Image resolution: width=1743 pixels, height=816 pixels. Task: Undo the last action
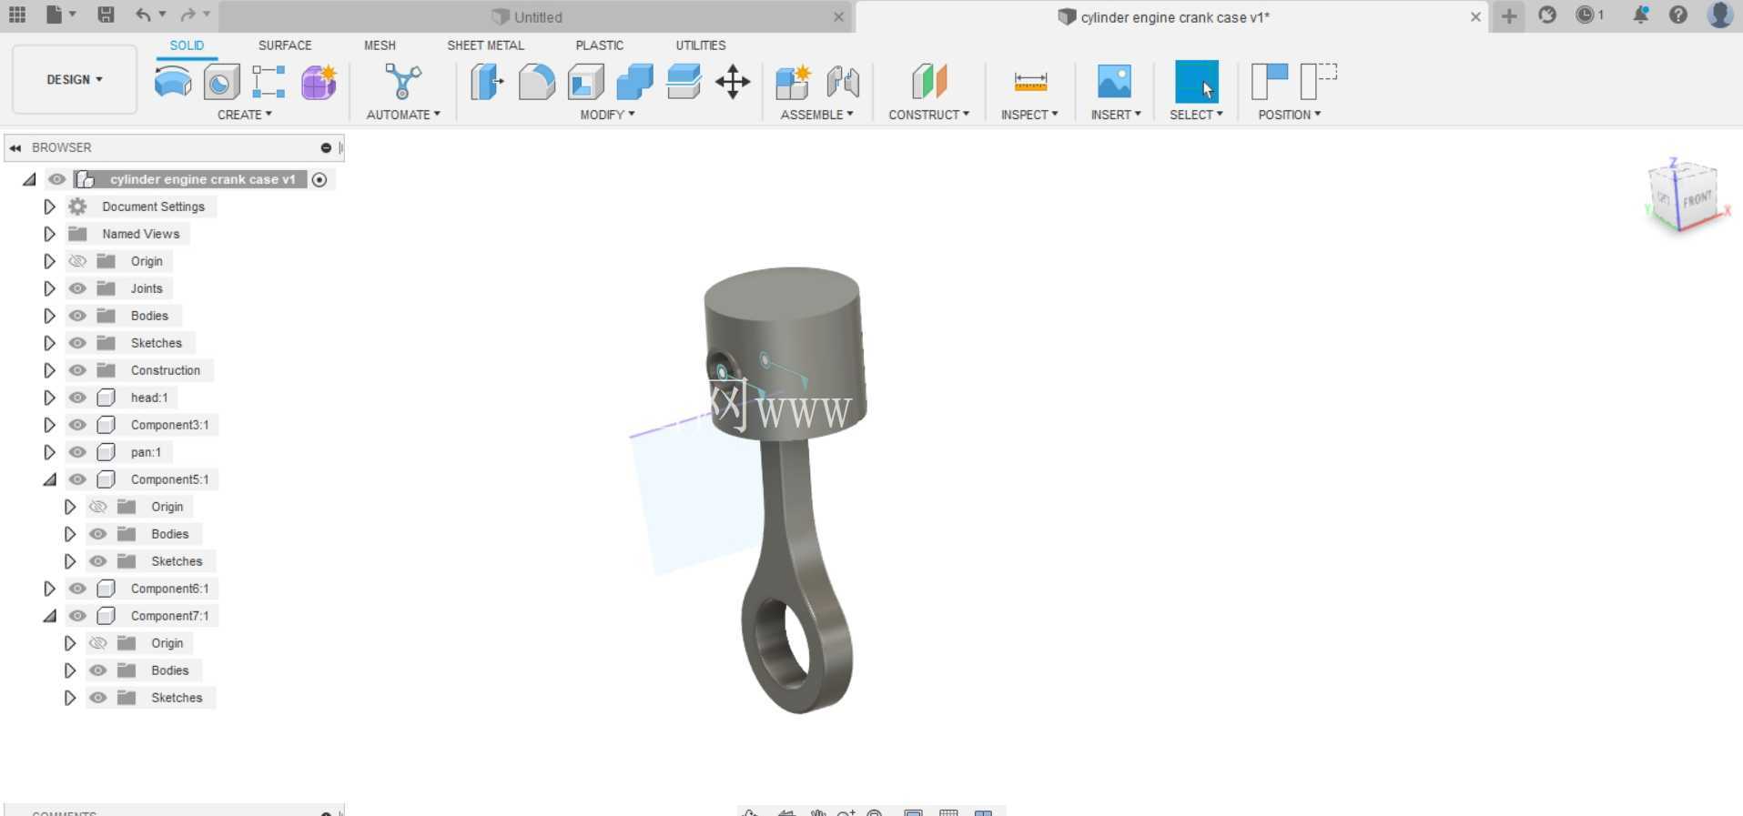(x=143, y=15)
